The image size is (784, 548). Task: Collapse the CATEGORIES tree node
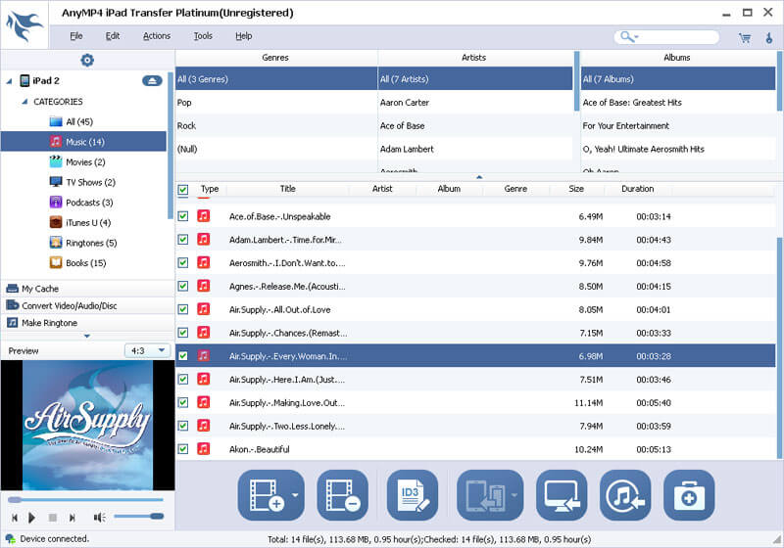(24, 102)
